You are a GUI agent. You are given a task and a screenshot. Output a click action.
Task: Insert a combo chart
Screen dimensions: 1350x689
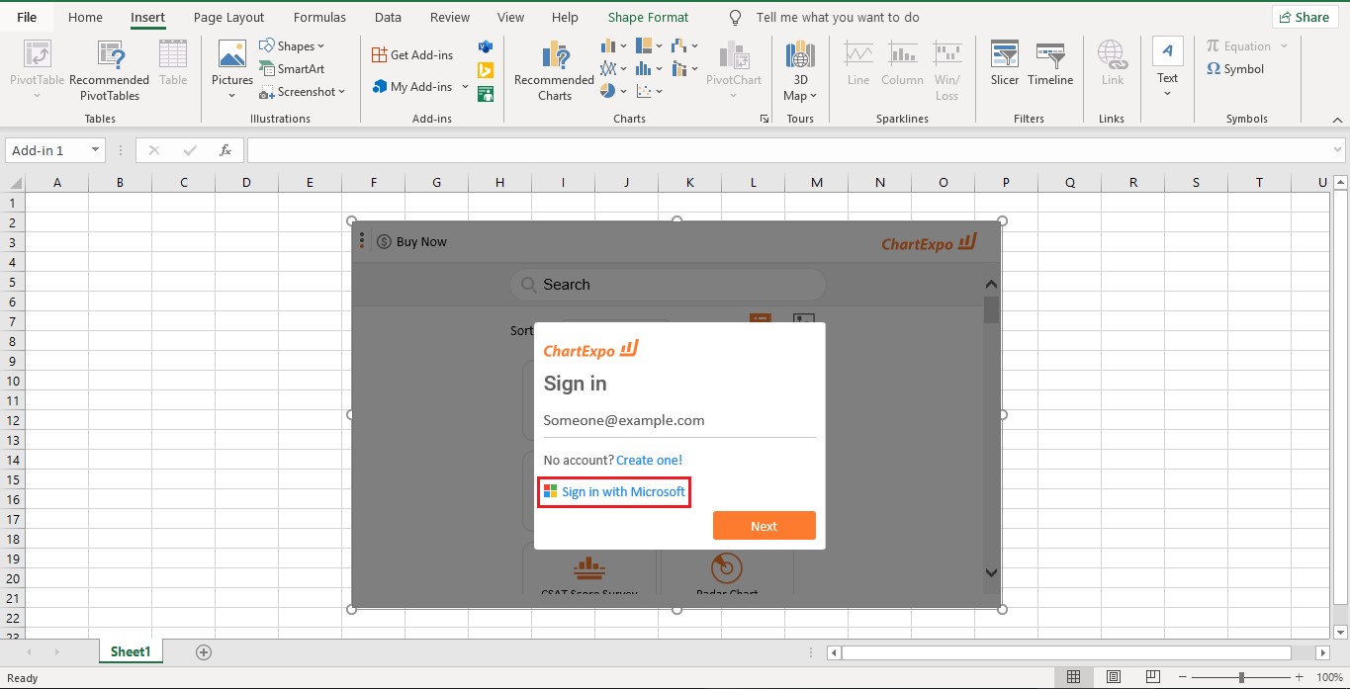click(x=684, y=68)
